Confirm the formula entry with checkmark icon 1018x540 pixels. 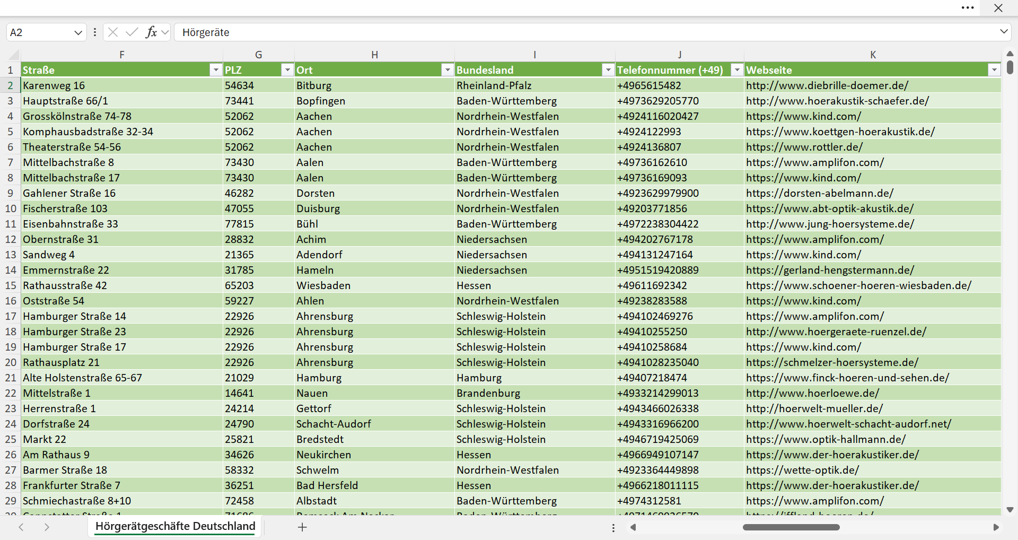pyautogui.click(x=131, y=32)
